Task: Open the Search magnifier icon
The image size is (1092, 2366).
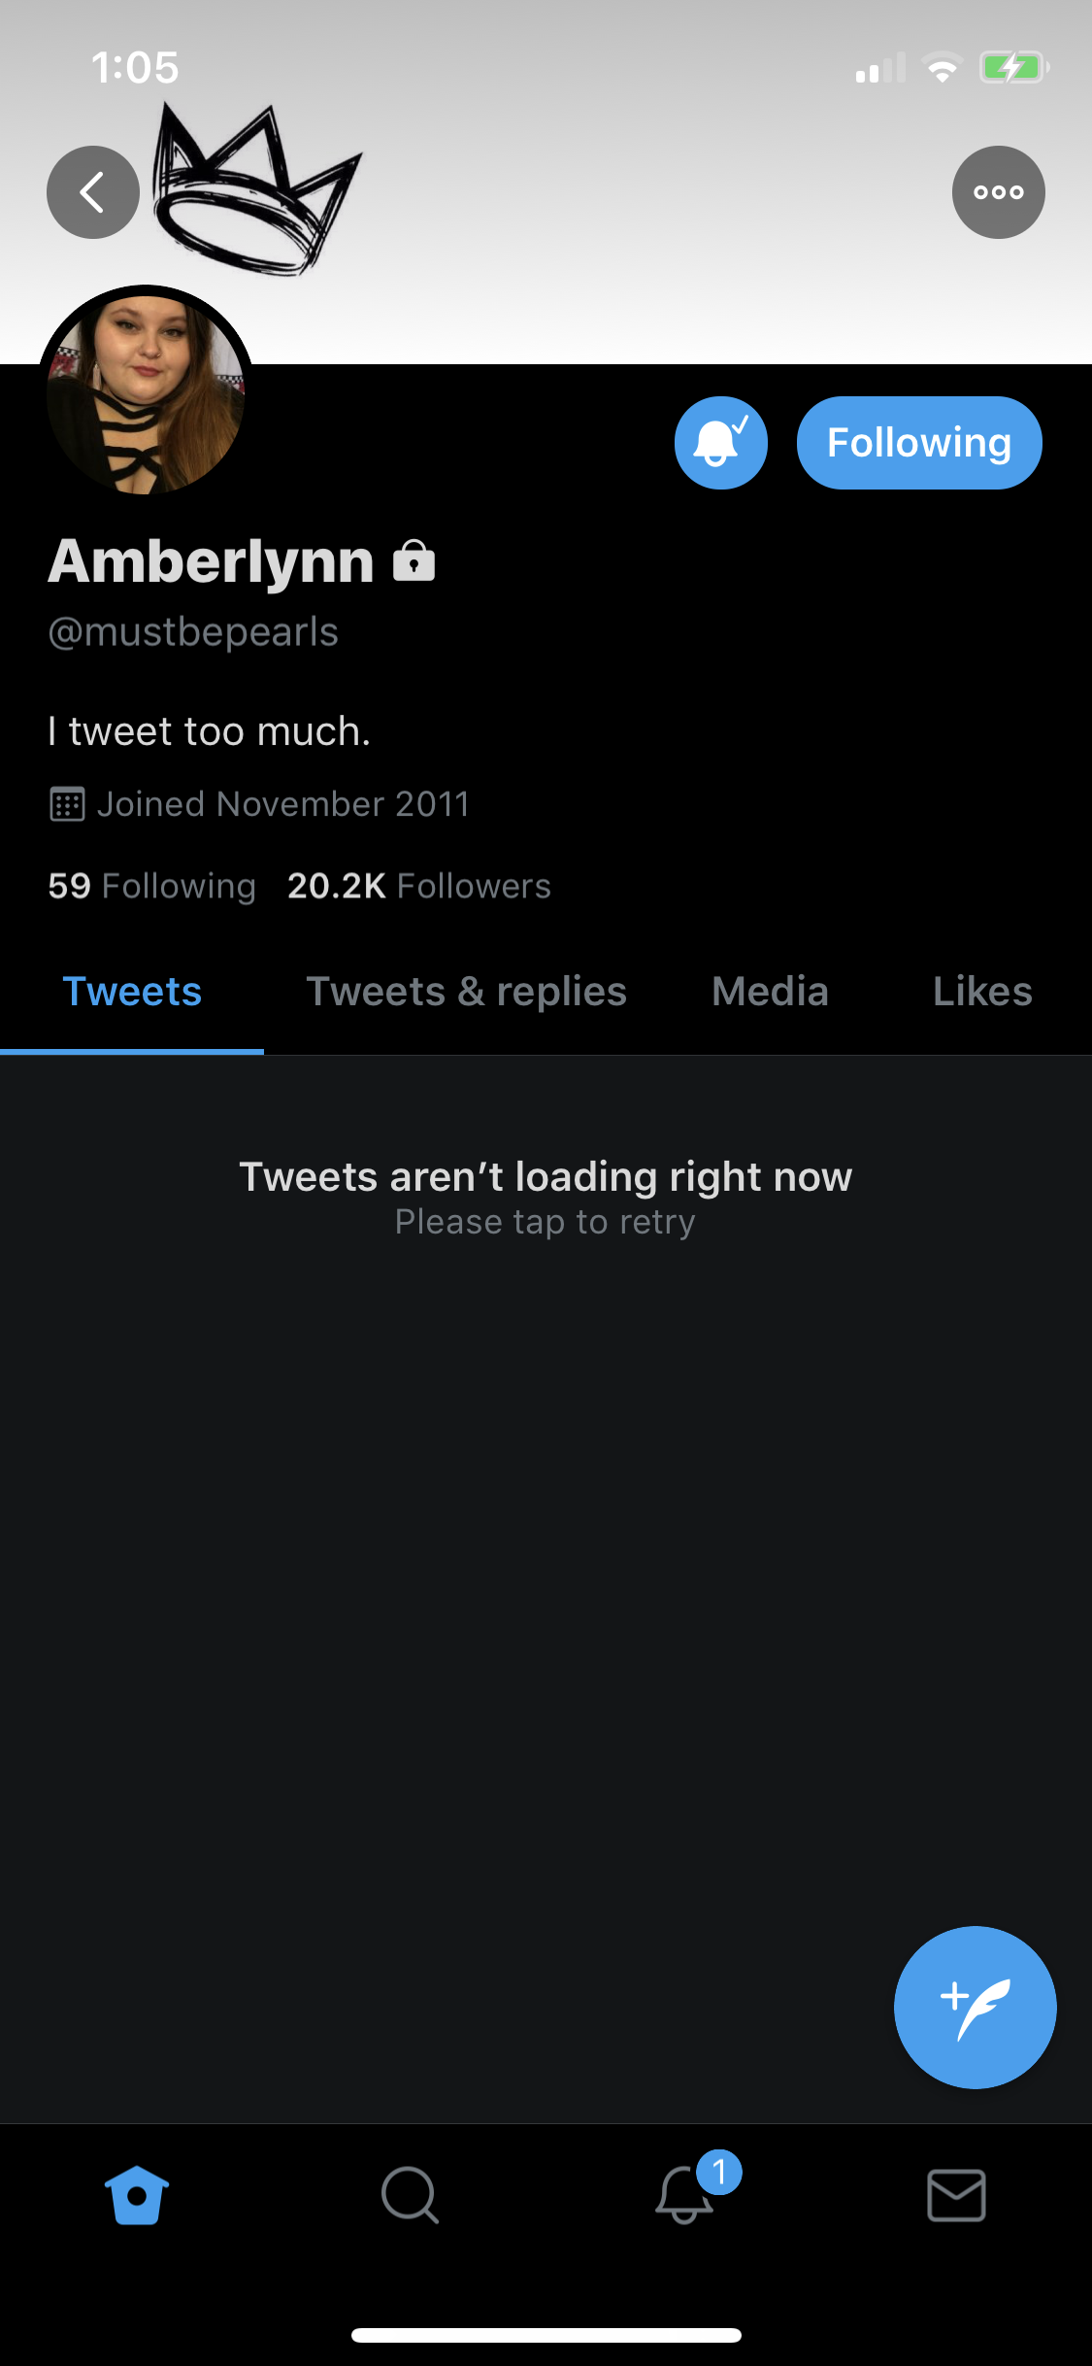Action: (x=410, y=2195)
